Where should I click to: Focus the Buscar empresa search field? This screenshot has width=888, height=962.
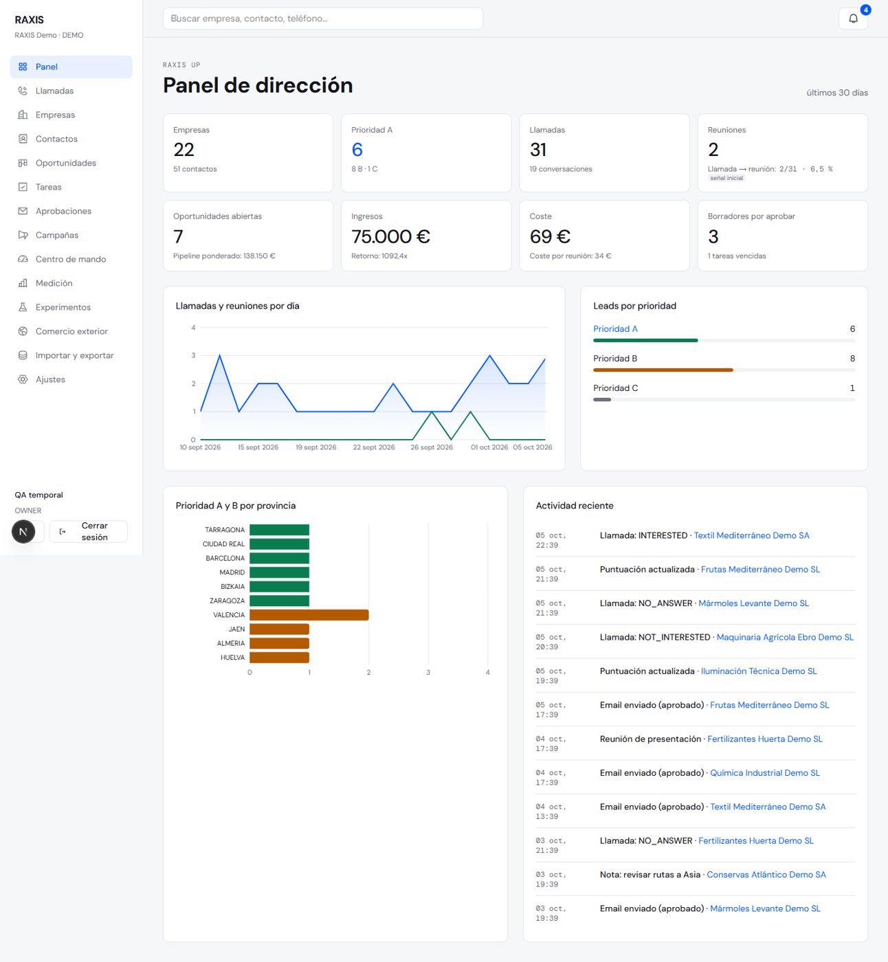click(323, 19)
